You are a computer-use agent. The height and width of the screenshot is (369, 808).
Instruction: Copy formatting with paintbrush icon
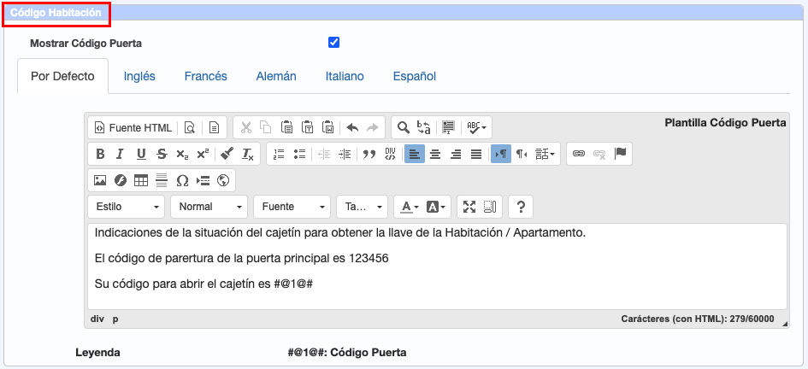point(227,154)
